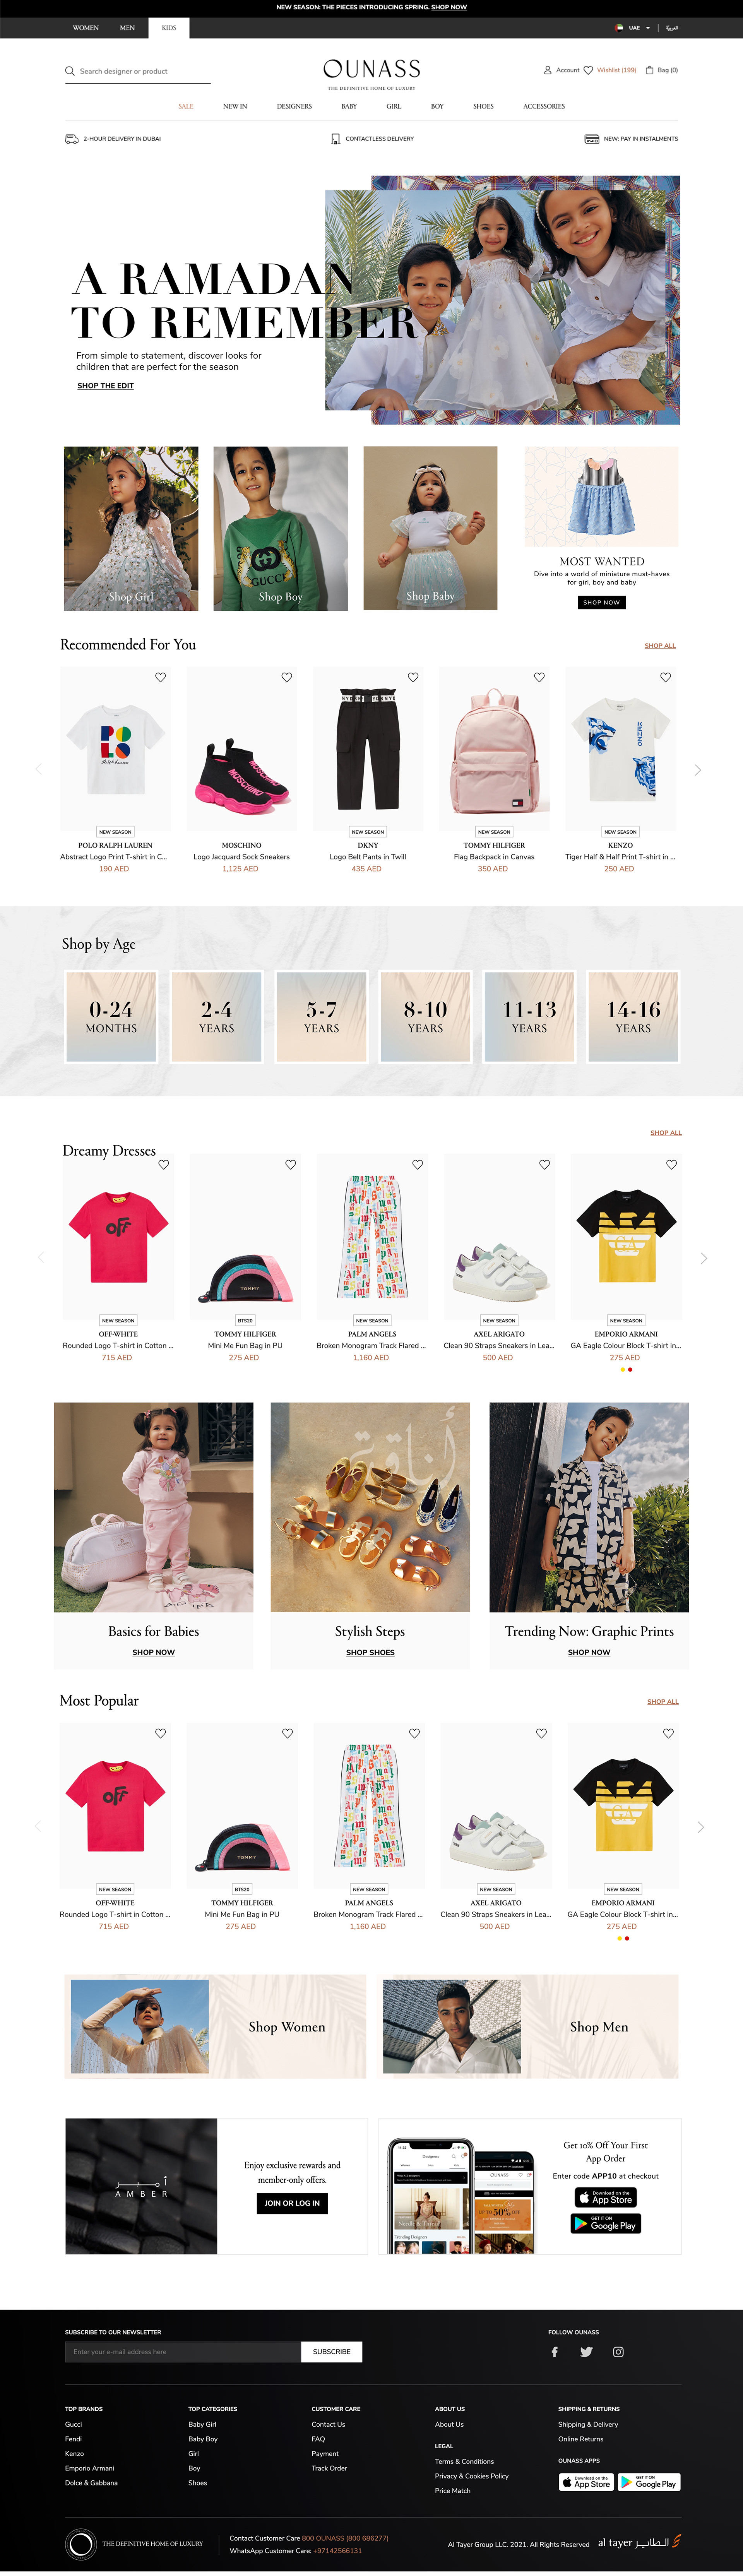Click the search magnifier icon
This screenshot has height=2576, width=743.
tap(70, 71)
